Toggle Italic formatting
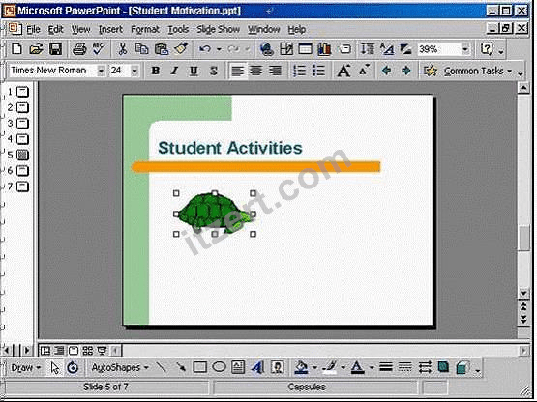This screenshot has height=402, width=537. coord(175,71)
